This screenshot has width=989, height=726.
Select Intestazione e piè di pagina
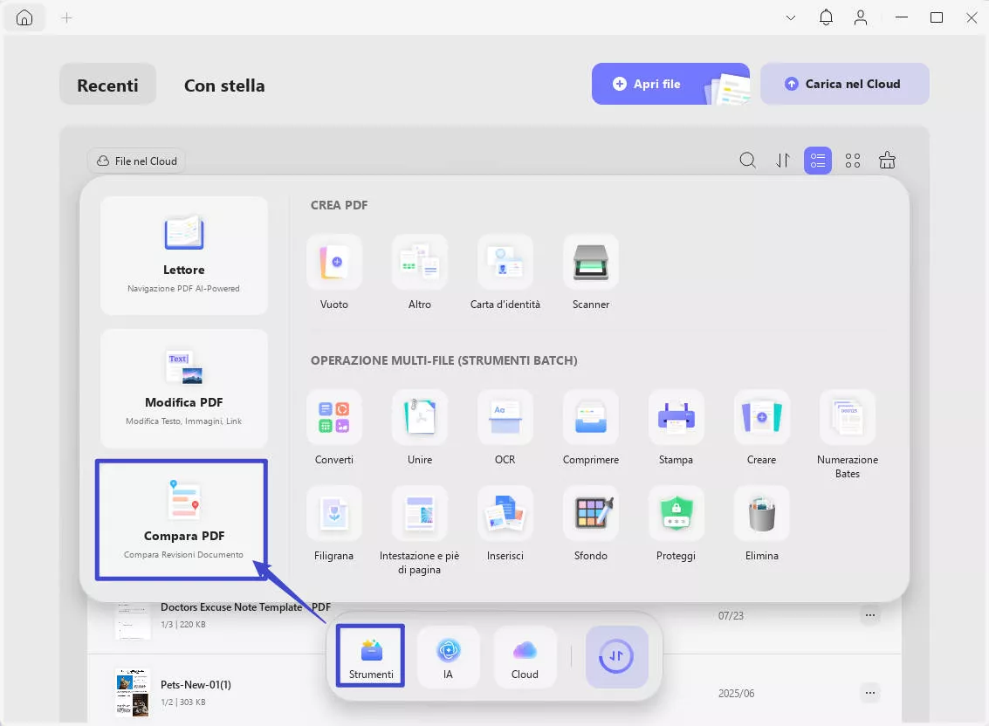point(420,513)
